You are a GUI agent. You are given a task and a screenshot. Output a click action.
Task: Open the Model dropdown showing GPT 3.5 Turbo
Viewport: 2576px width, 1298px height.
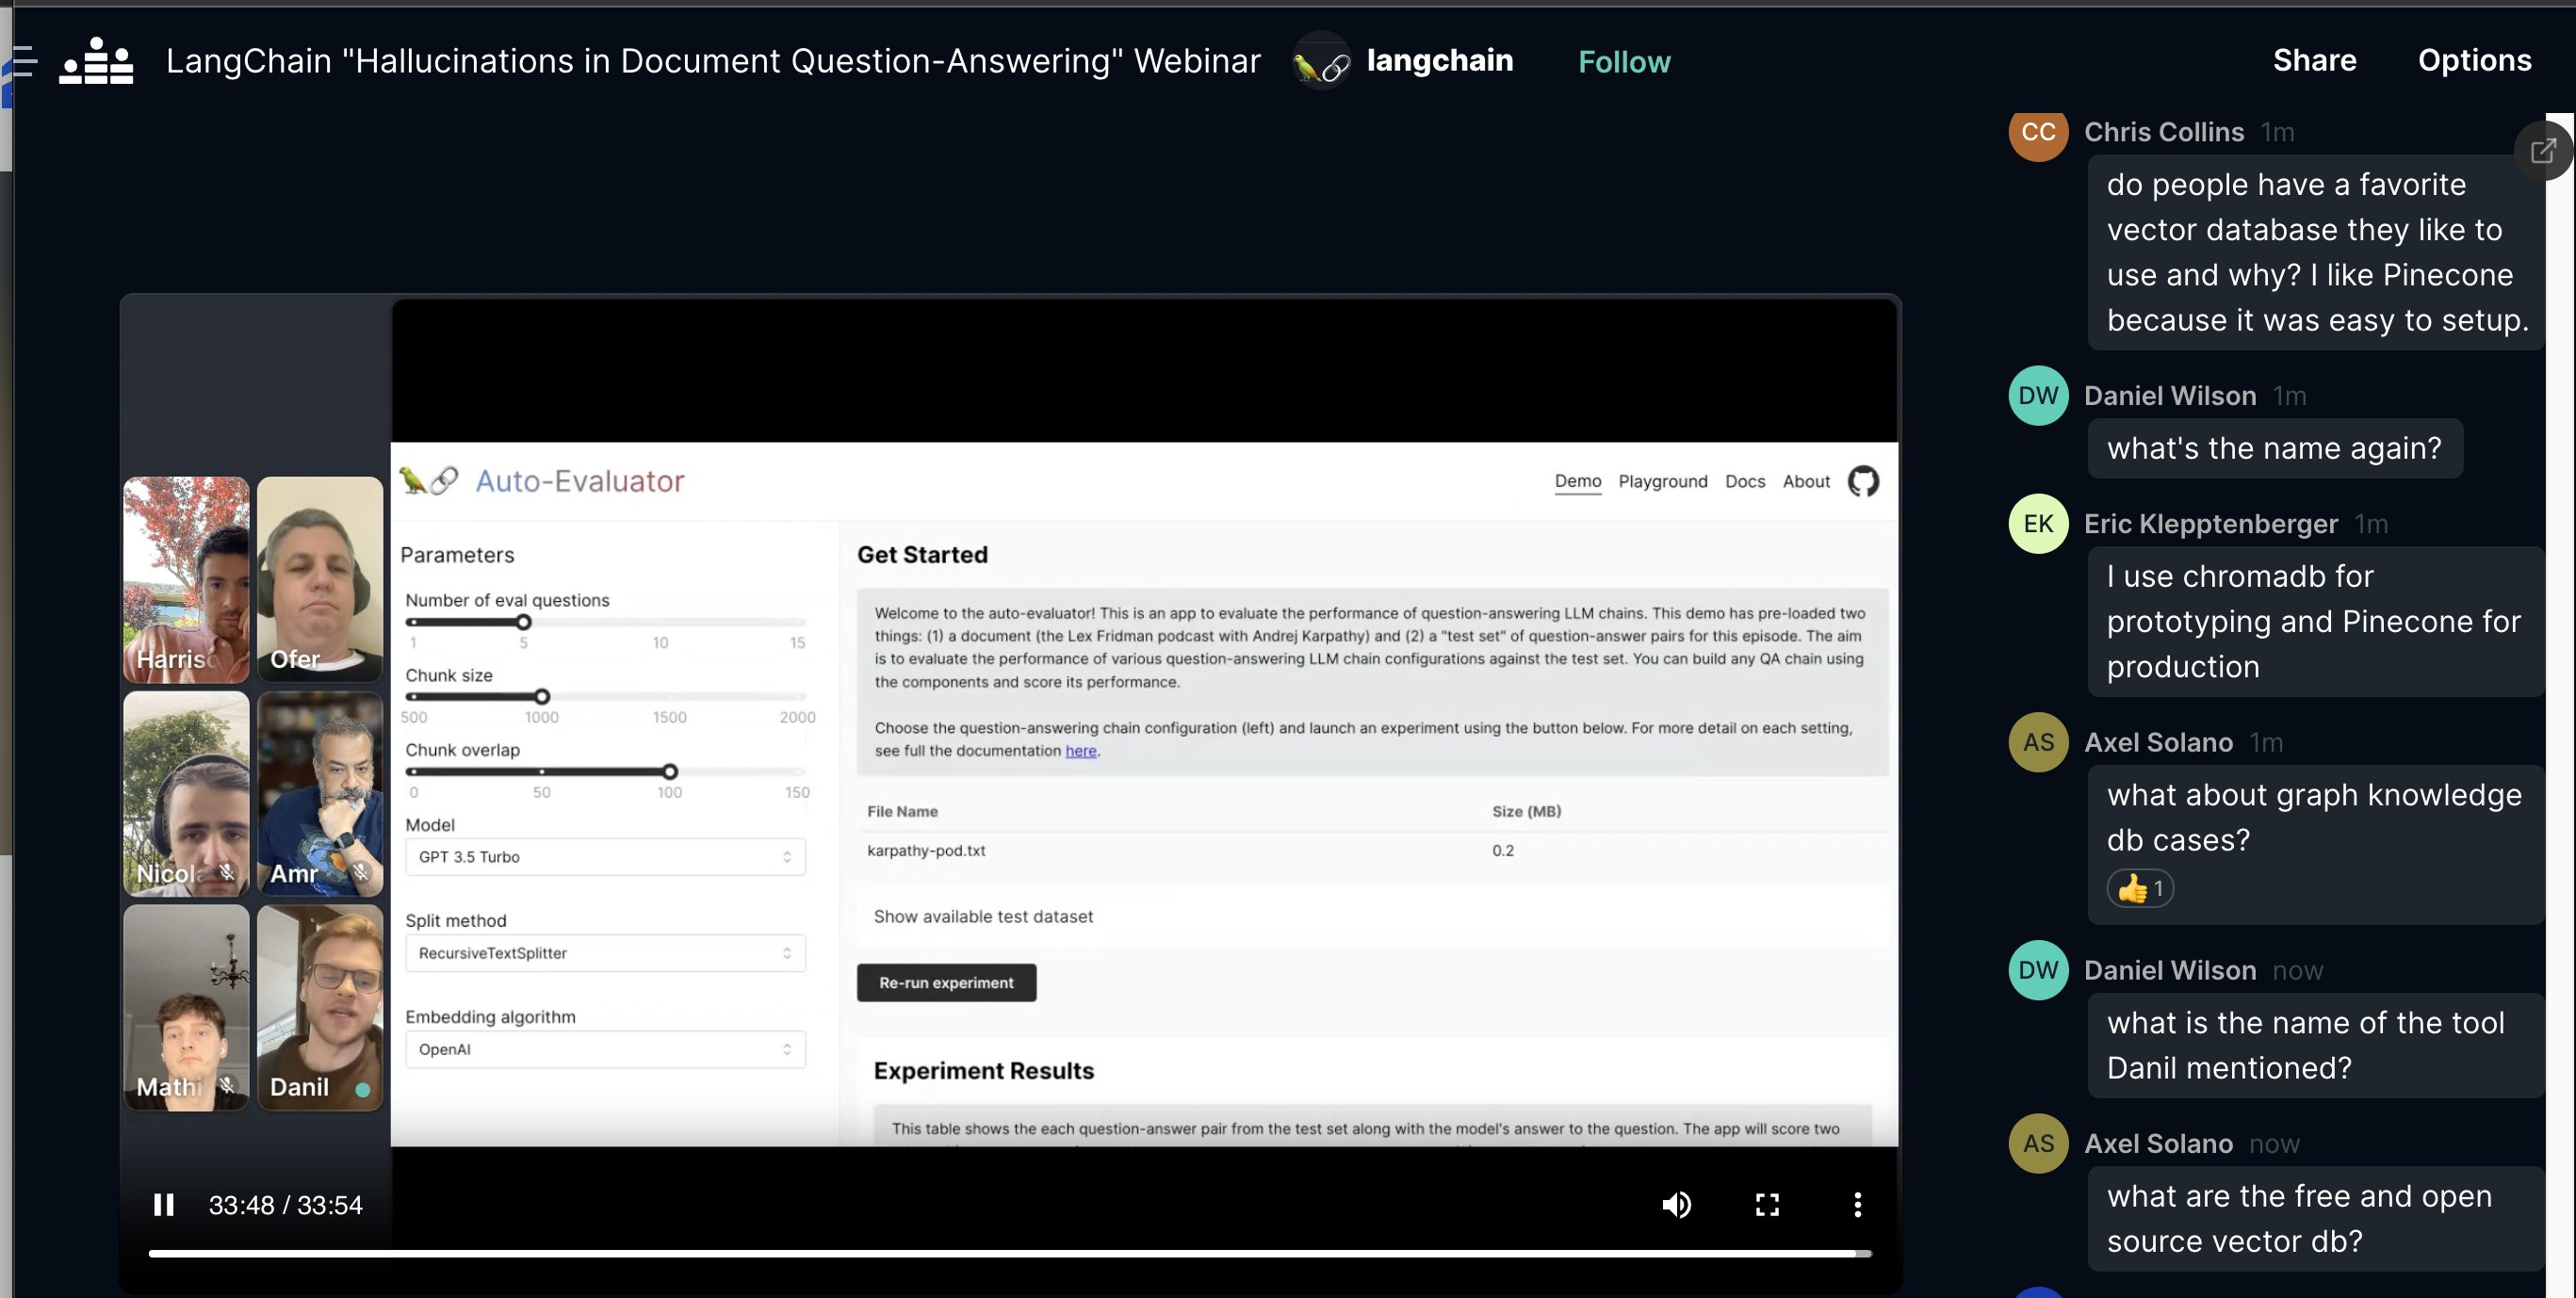tap(604, 857)
